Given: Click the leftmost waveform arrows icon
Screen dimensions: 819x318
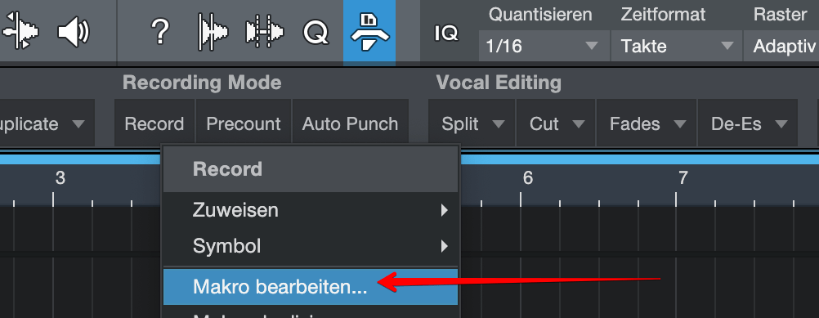Looking at the screenshot, I should 21,31.
